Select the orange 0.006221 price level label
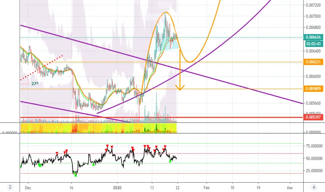 click(x=313, y=62)
